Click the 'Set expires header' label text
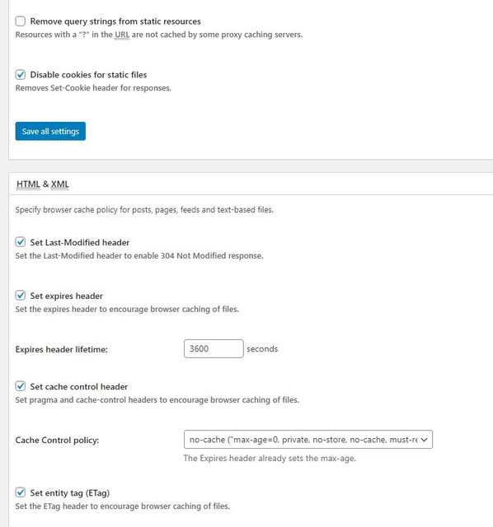The height and width of the screenshot is (527, 493). [66, 296]
